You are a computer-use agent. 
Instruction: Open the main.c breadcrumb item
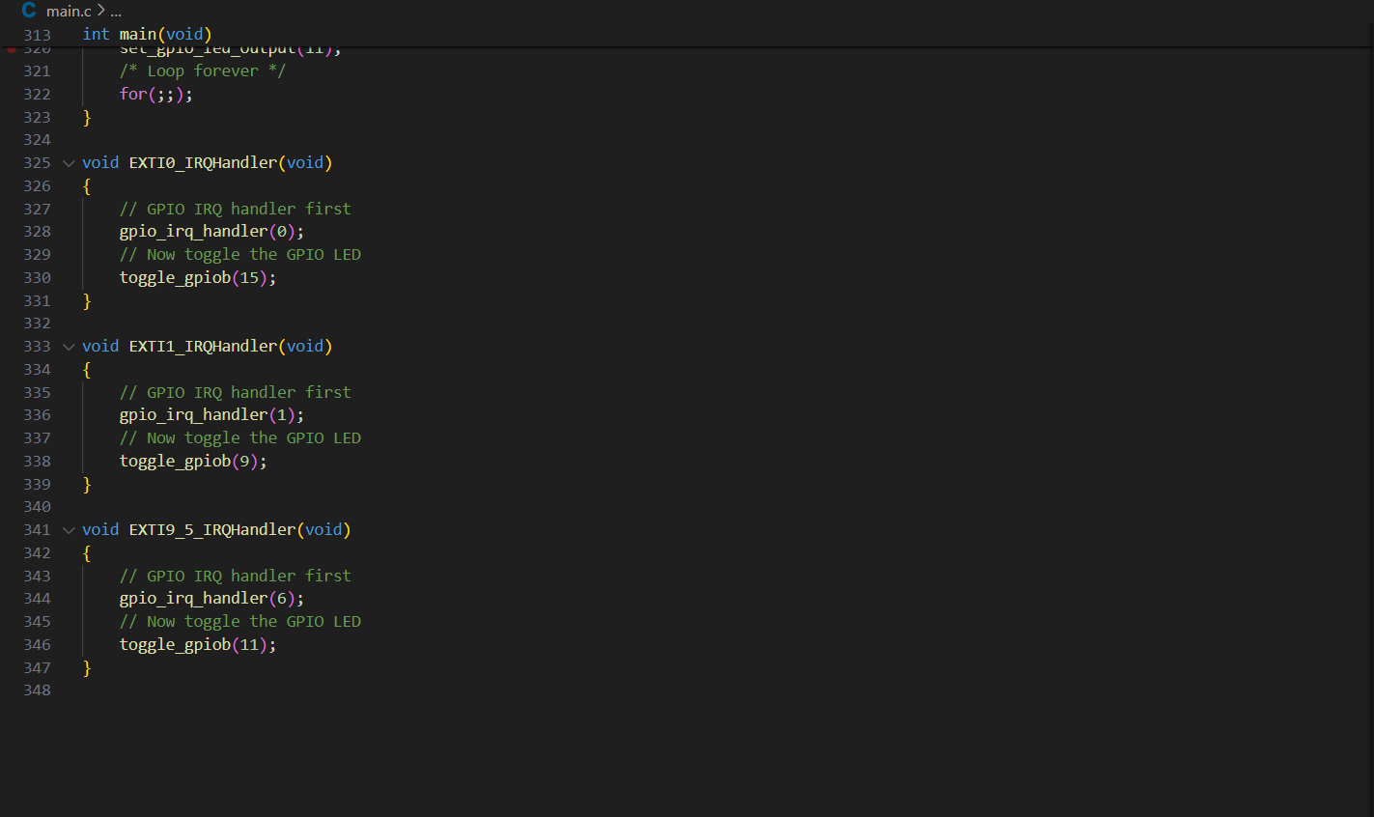coord(69,12)
